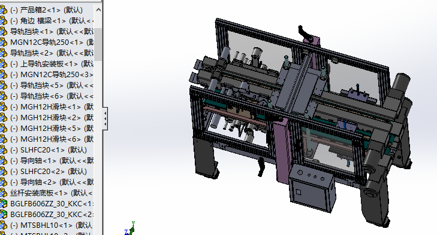Select 导向轴<1> component
This screenshot has height=235, width=437.
pos(52,161)
